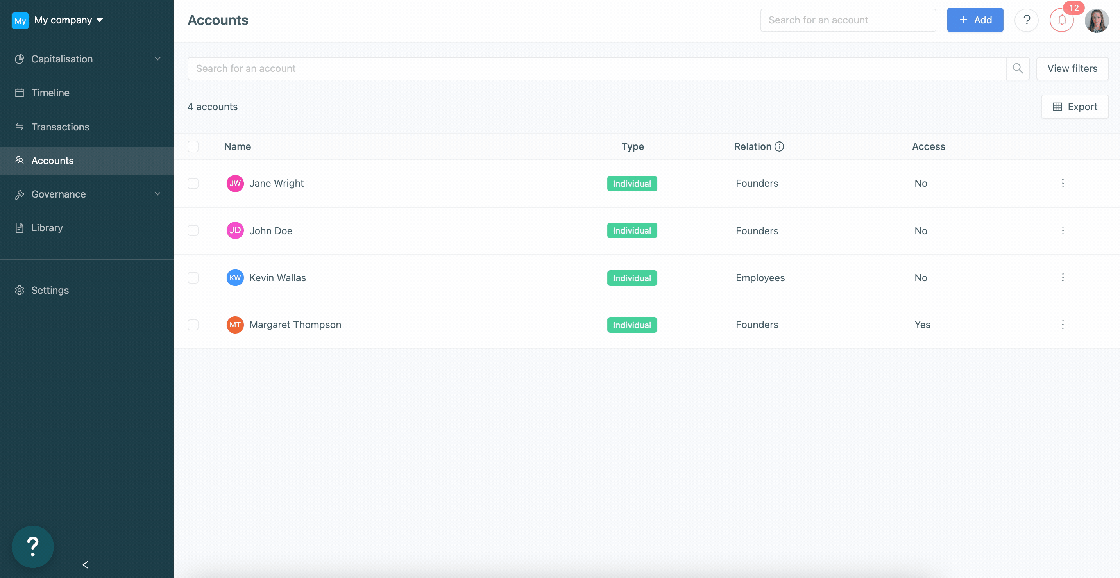Click the magnifier search icon
1120x578 pixels.
pos(1017,68)
